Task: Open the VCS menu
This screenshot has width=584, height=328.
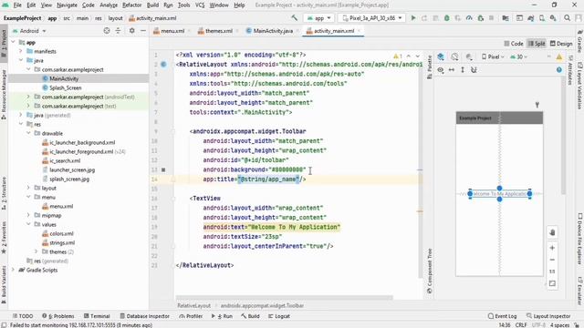Action: click(x=200, y=5)
